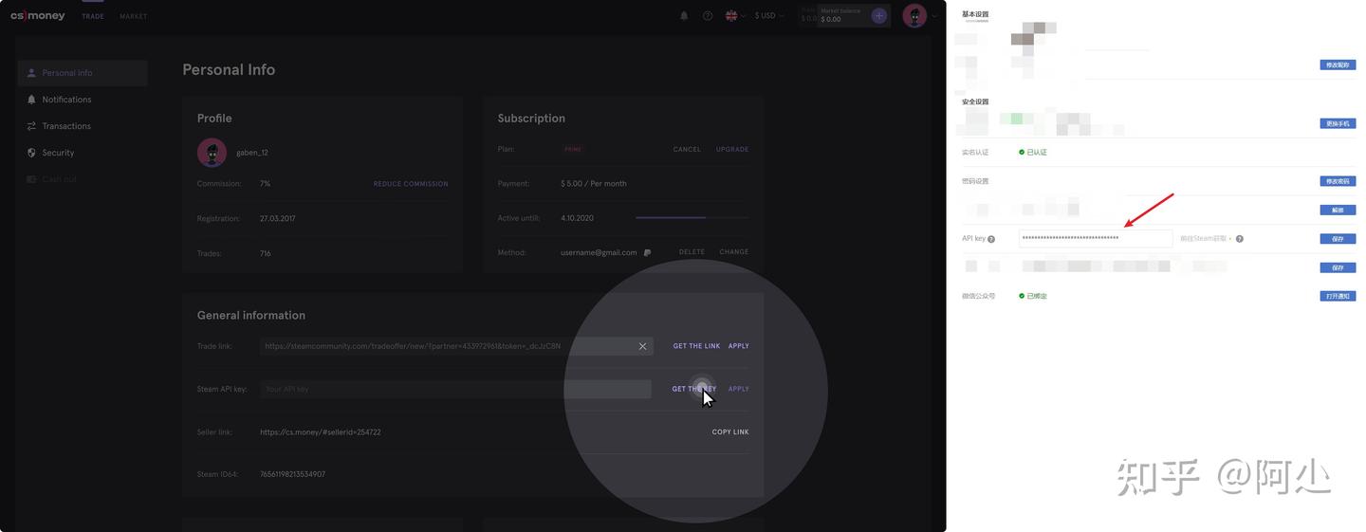Click the help icon after 前往Steam获取

1240,239
